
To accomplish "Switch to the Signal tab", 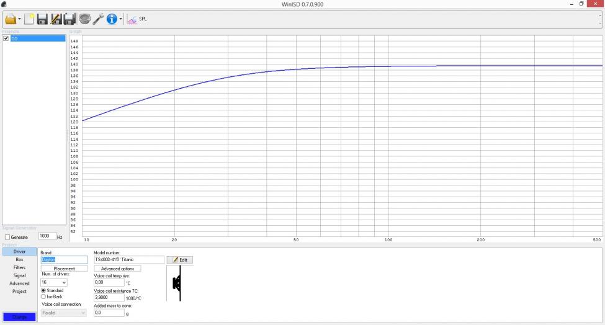I will [x=19, y=275].
